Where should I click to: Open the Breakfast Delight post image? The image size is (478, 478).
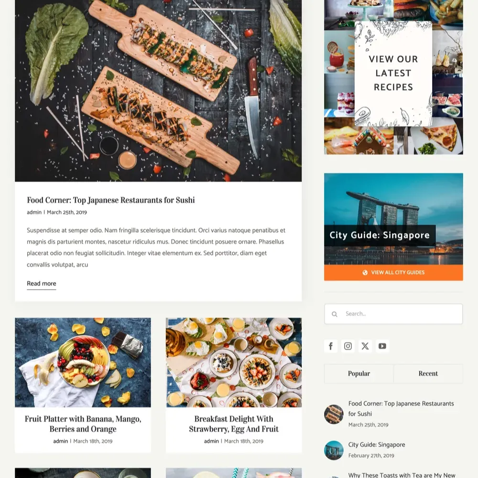[x=234, y=362]
